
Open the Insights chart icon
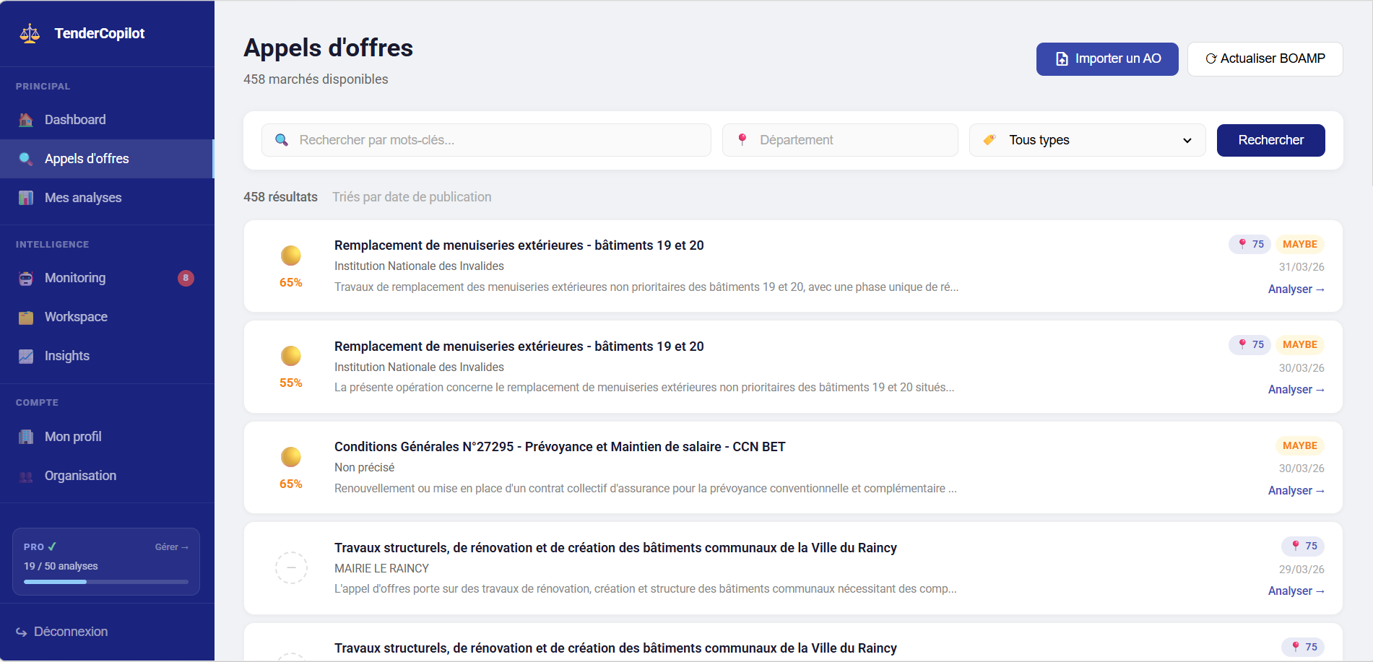pyautogui.click(x=26, y=355)
